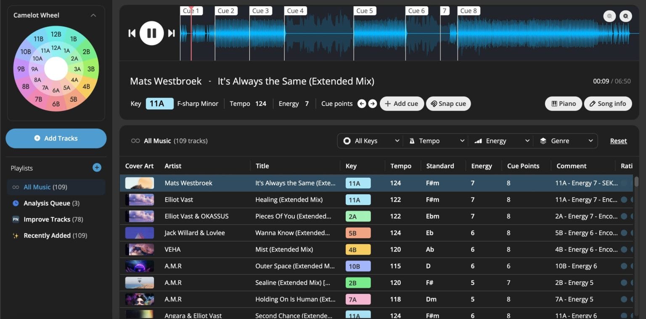This screenshot has height=319, width=646.
Task: Open the Genre filter dropdown
Action: pos(566,141)
